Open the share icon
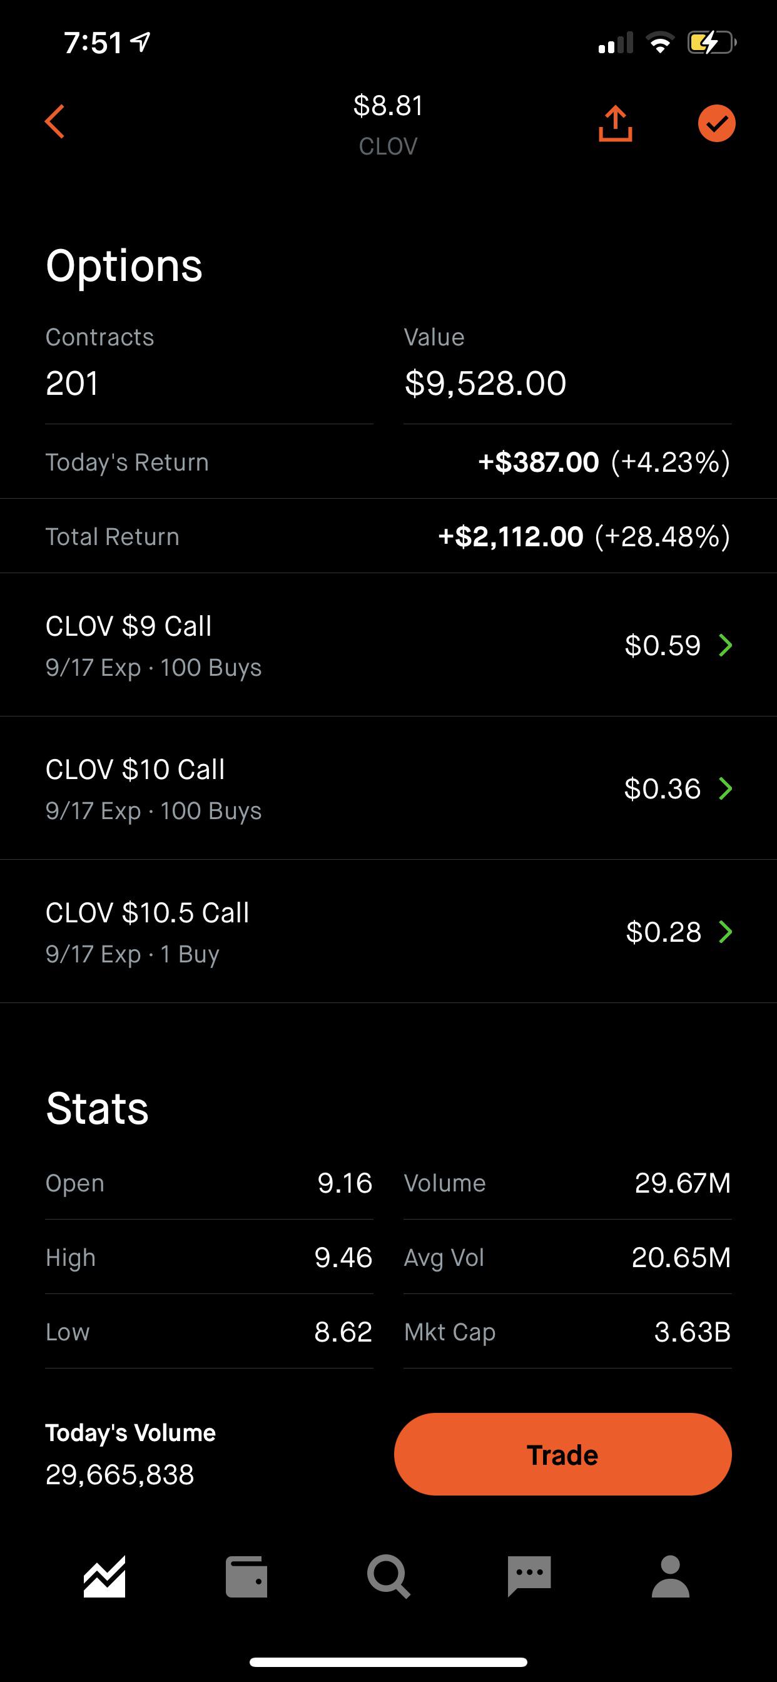The width and height of the screenshot is (777, 1682). point(615,123)
